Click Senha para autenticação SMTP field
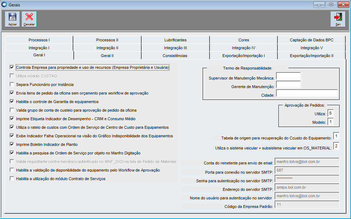This screenshot has height=219, width=351. (x=307, y=179)
